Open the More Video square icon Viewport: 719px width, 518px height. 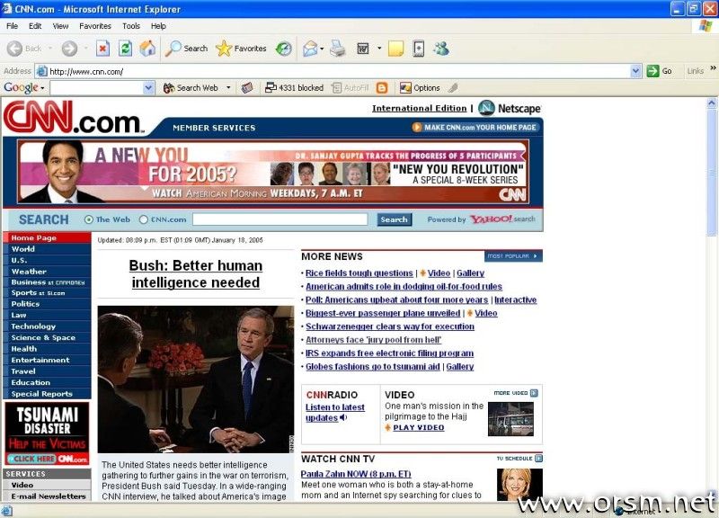coord(534,393)
